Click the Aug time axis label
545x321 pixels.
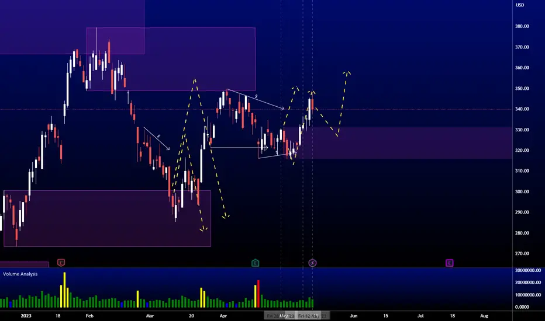point(484,316)
